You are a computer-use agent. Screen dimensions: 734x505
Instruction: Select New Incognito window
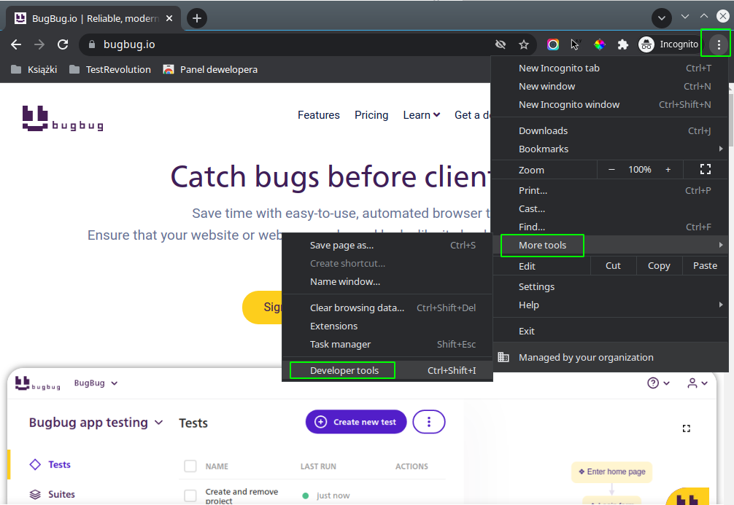coord(611,104)
